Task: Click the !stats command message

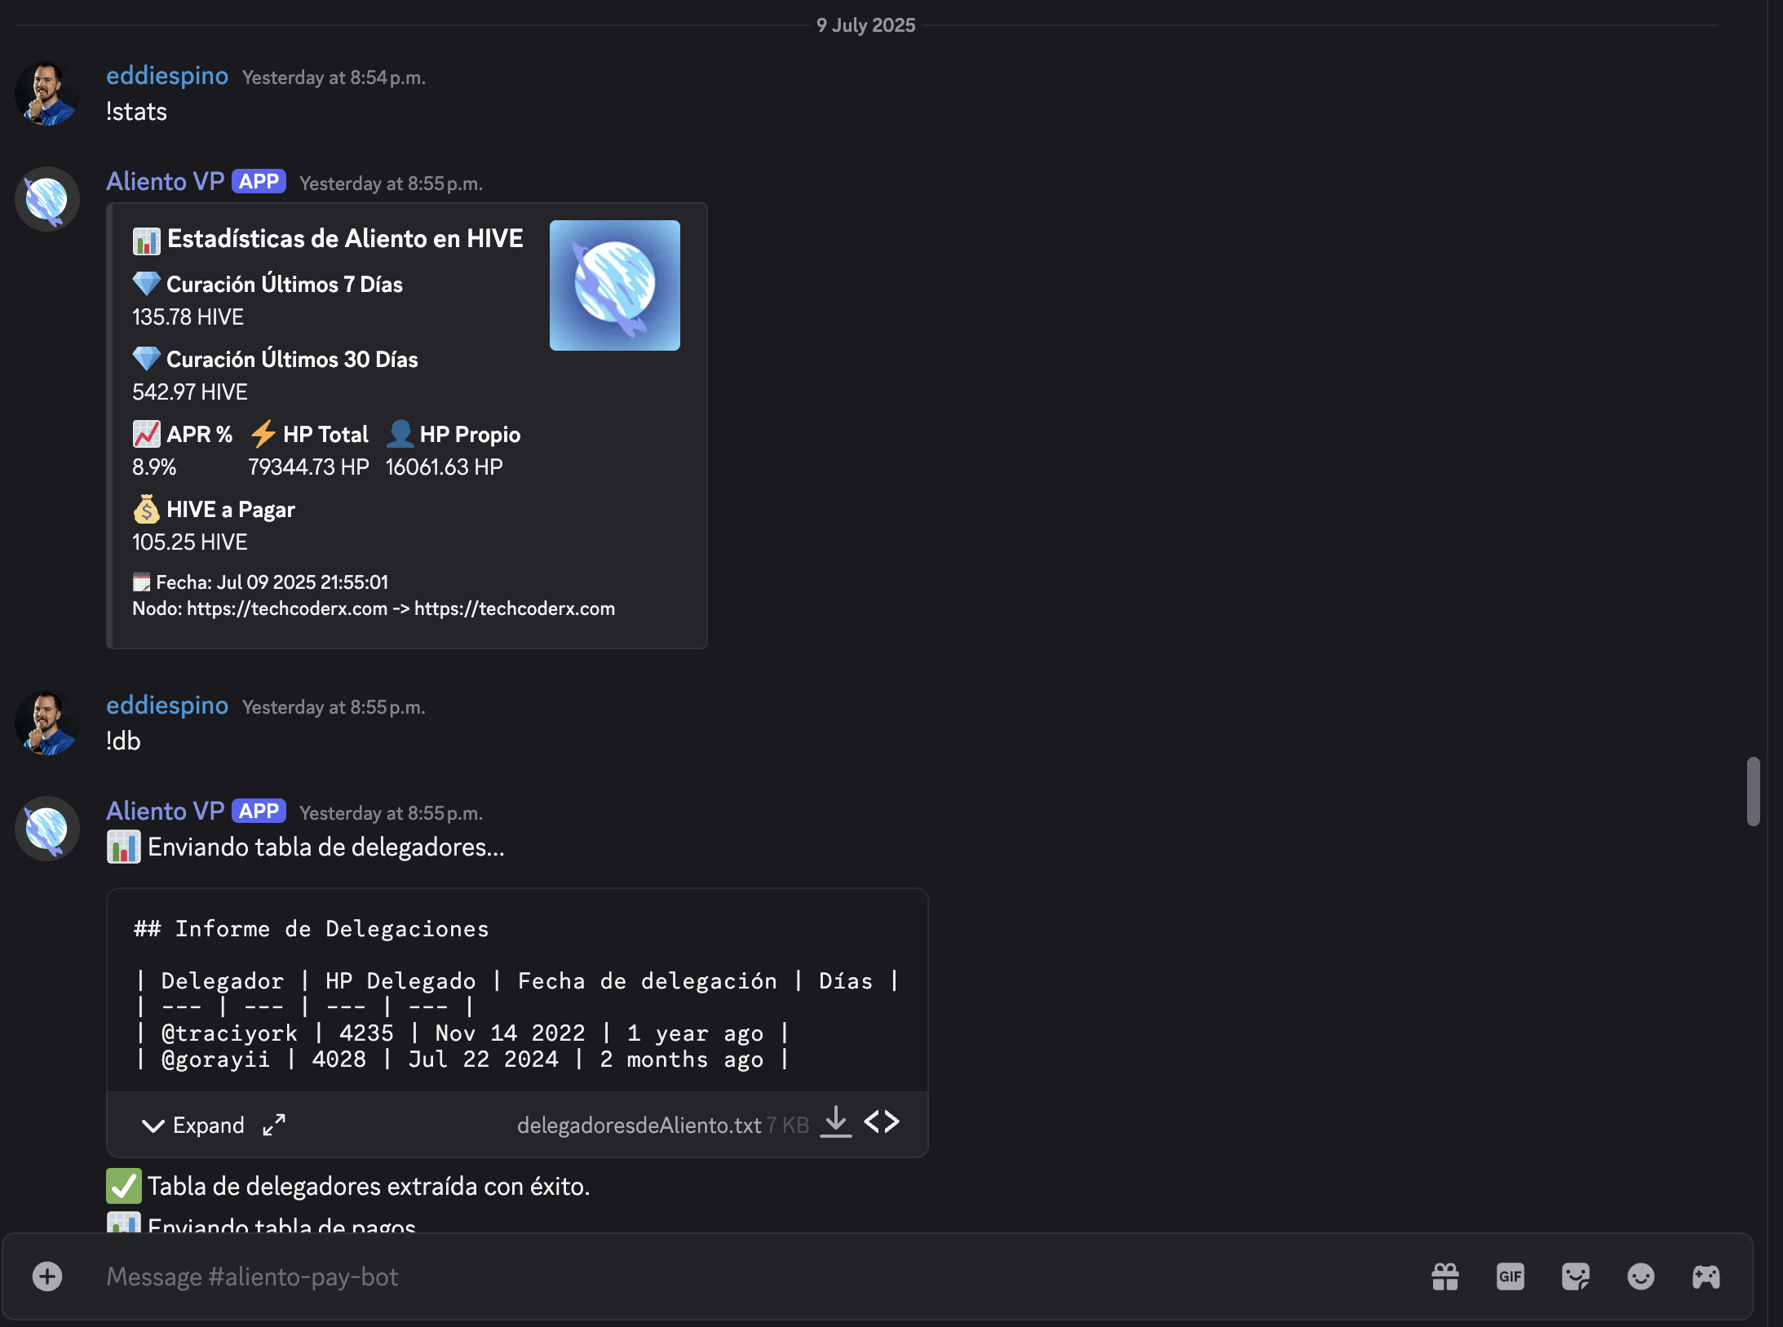Action: 136,112
